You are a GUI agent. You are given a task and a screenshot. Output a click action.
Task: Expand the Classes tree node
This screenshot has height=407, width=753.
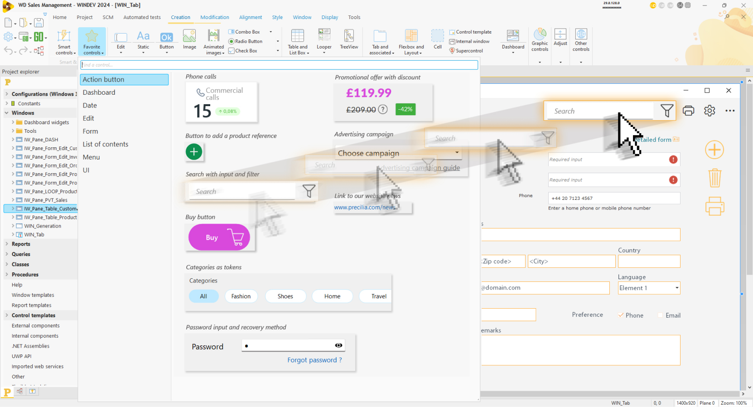coord(7,264)
